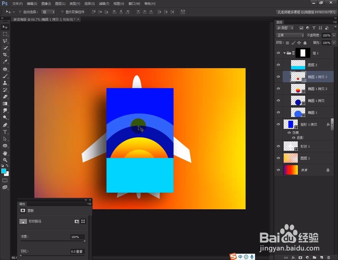
Task: Collapse the 属性 panel with double arrows
Action: [86, 200]
